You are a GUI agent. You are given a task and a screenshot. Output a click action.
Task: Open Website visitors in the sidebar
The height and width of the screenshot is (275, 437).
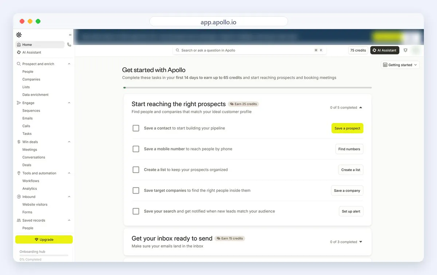point(35,204)
